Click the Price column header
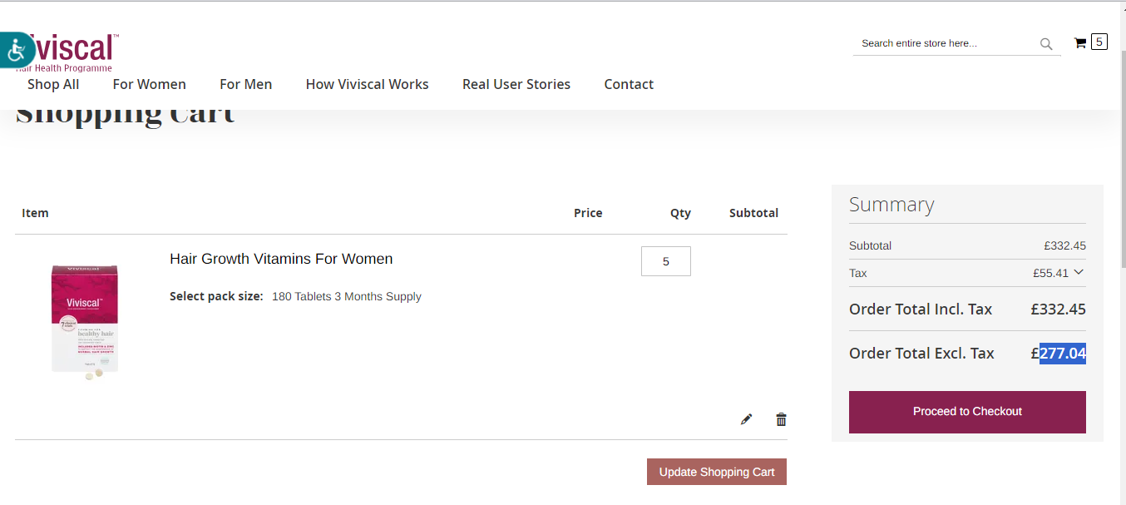 tap(588, 213)
